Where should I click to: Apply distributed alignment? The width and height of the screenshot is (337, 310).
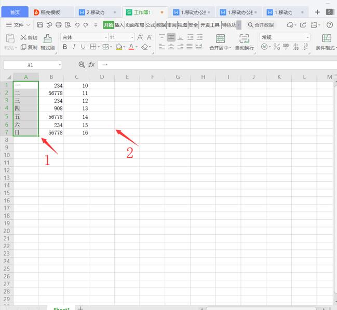point(199,46)
